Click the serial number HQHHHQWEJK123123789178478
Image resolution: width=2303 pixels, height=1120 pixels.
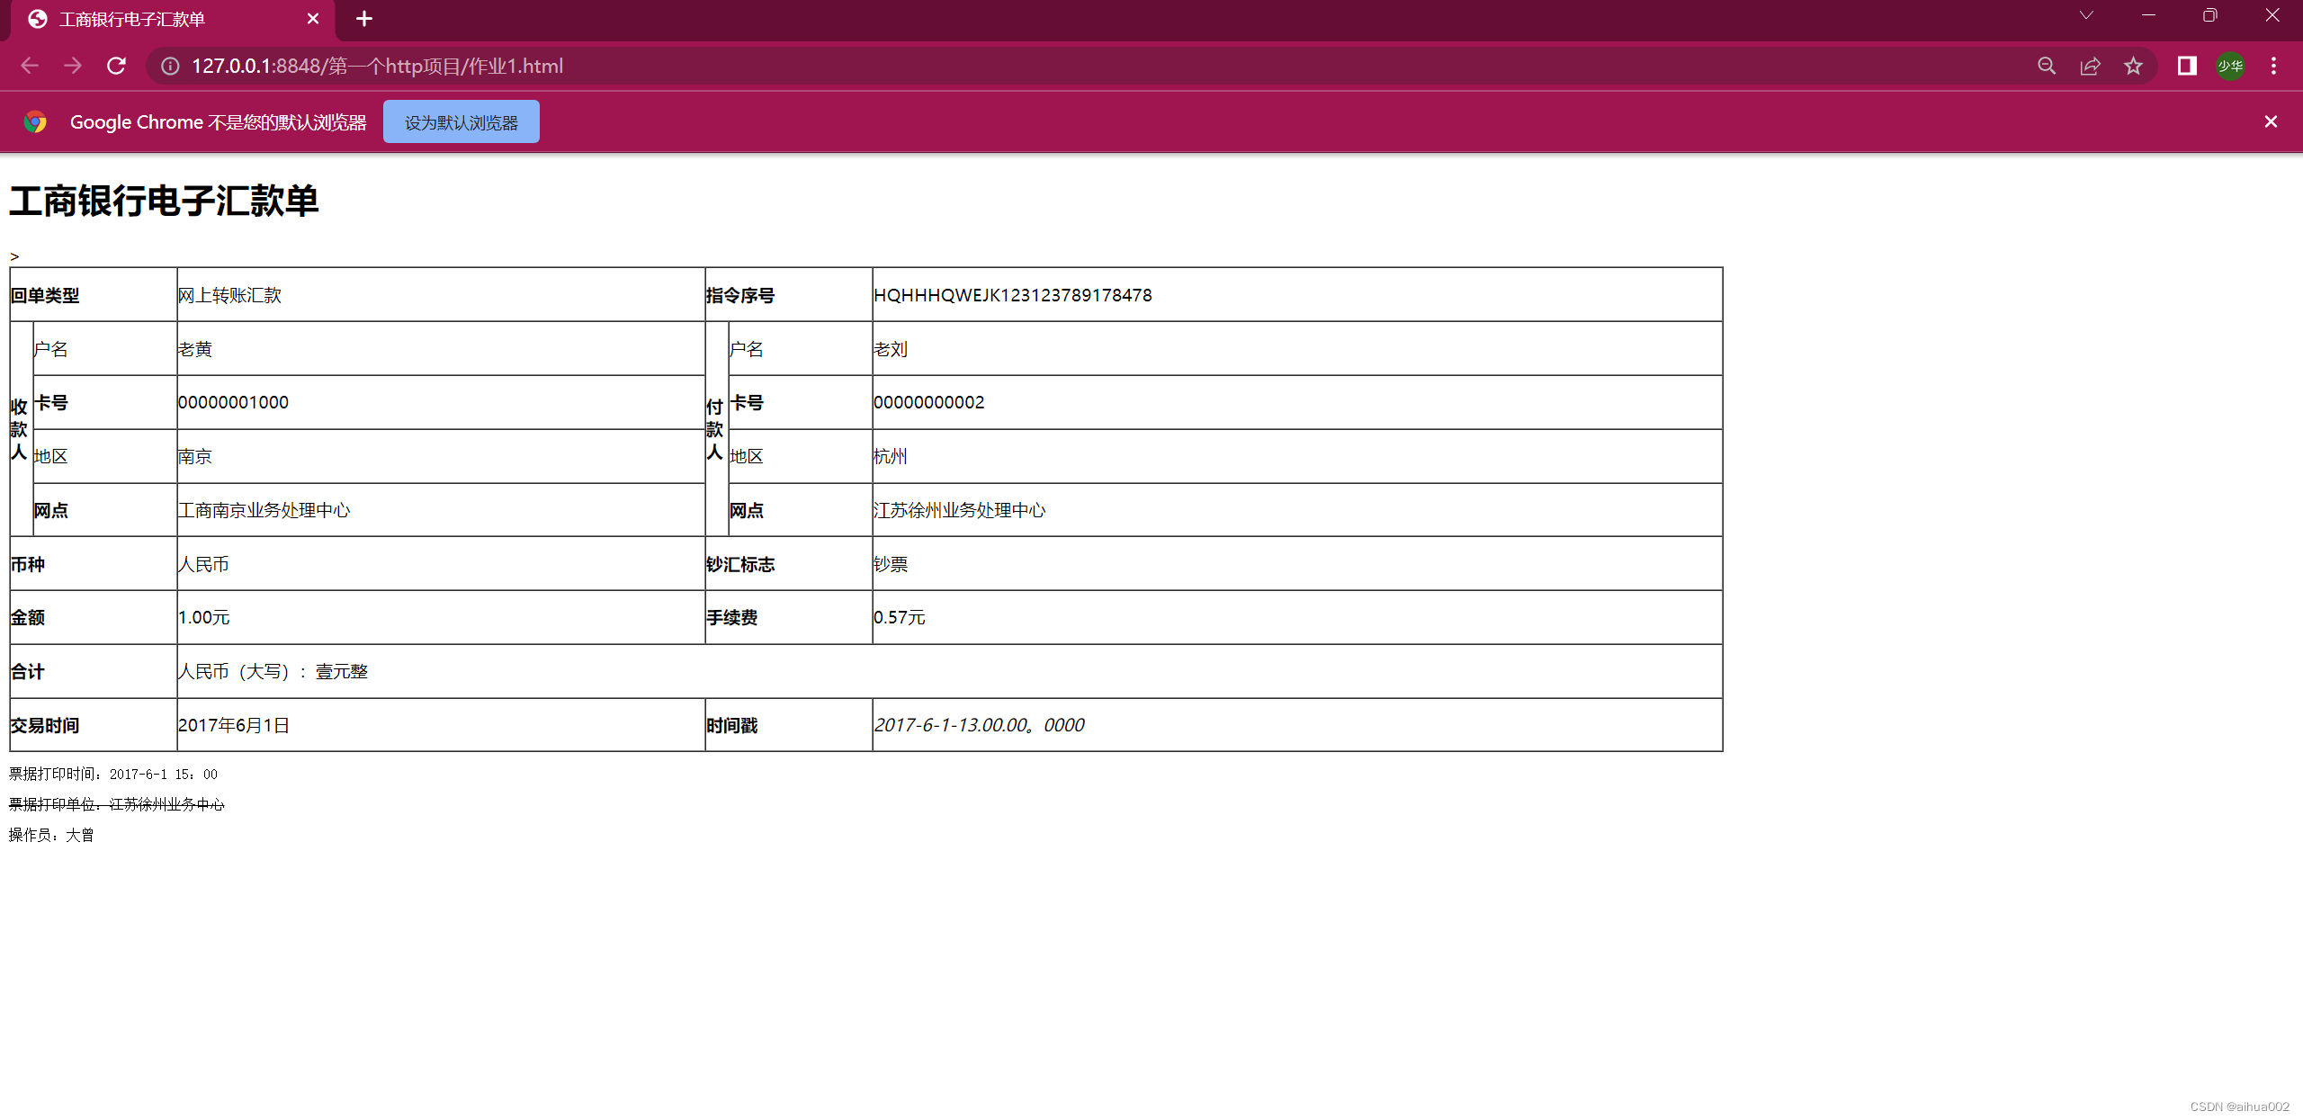tap(1012, 295)
